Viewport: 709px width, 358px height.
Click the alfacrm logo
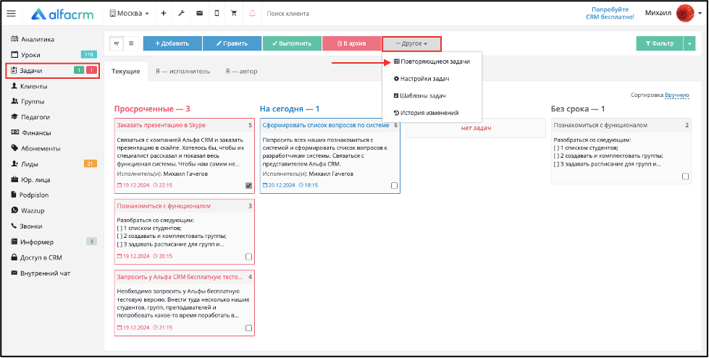point(63,14)
